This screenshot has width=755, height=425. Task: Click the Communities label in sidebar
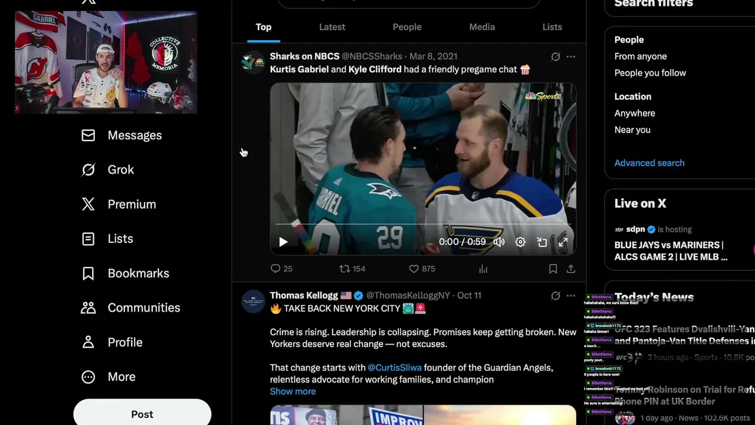[x=144, y=308]
